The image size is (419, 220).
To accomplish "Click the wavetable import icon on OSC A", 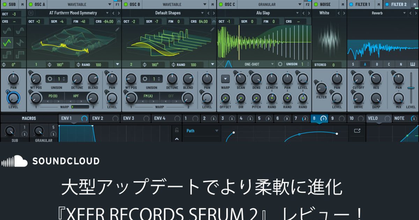I will (31, 13).
